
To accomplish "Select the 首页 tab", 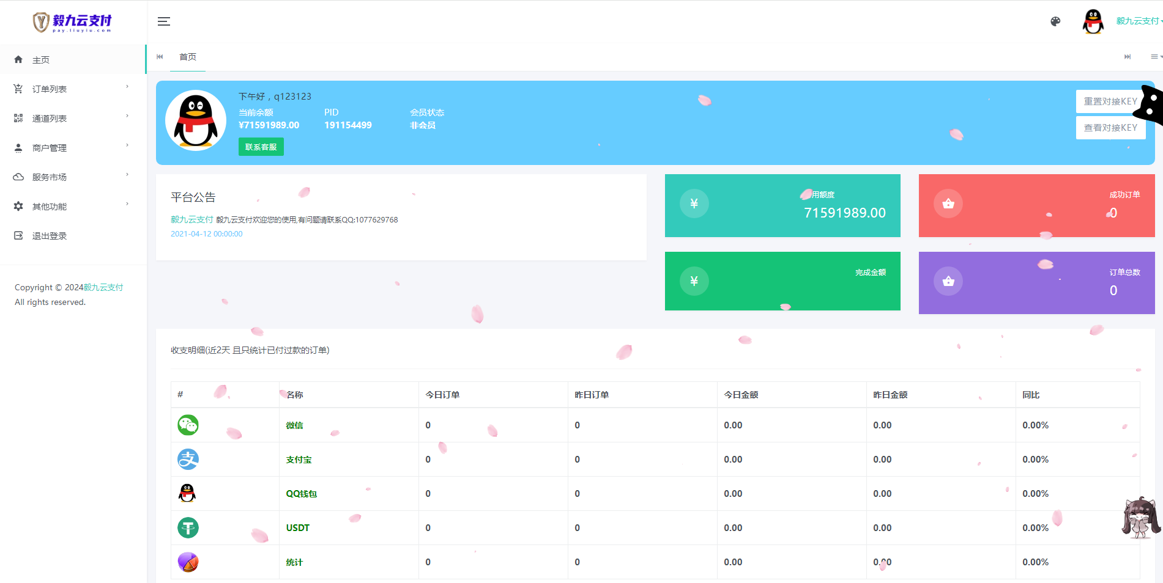I will click(188, 57).
